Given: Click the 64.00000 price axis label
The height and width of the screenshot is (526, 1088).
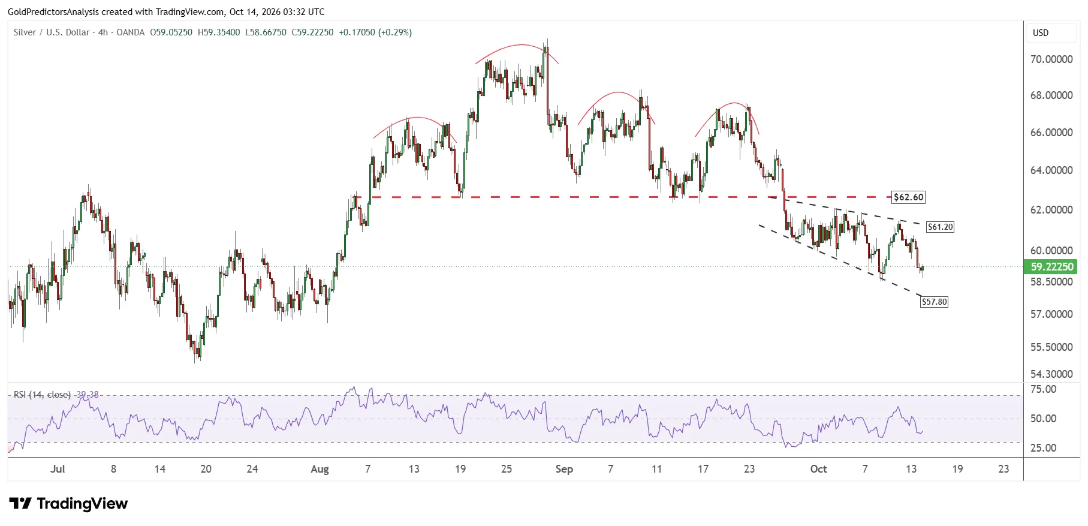Looking at the screenshot, I should tap(1051, 170).
